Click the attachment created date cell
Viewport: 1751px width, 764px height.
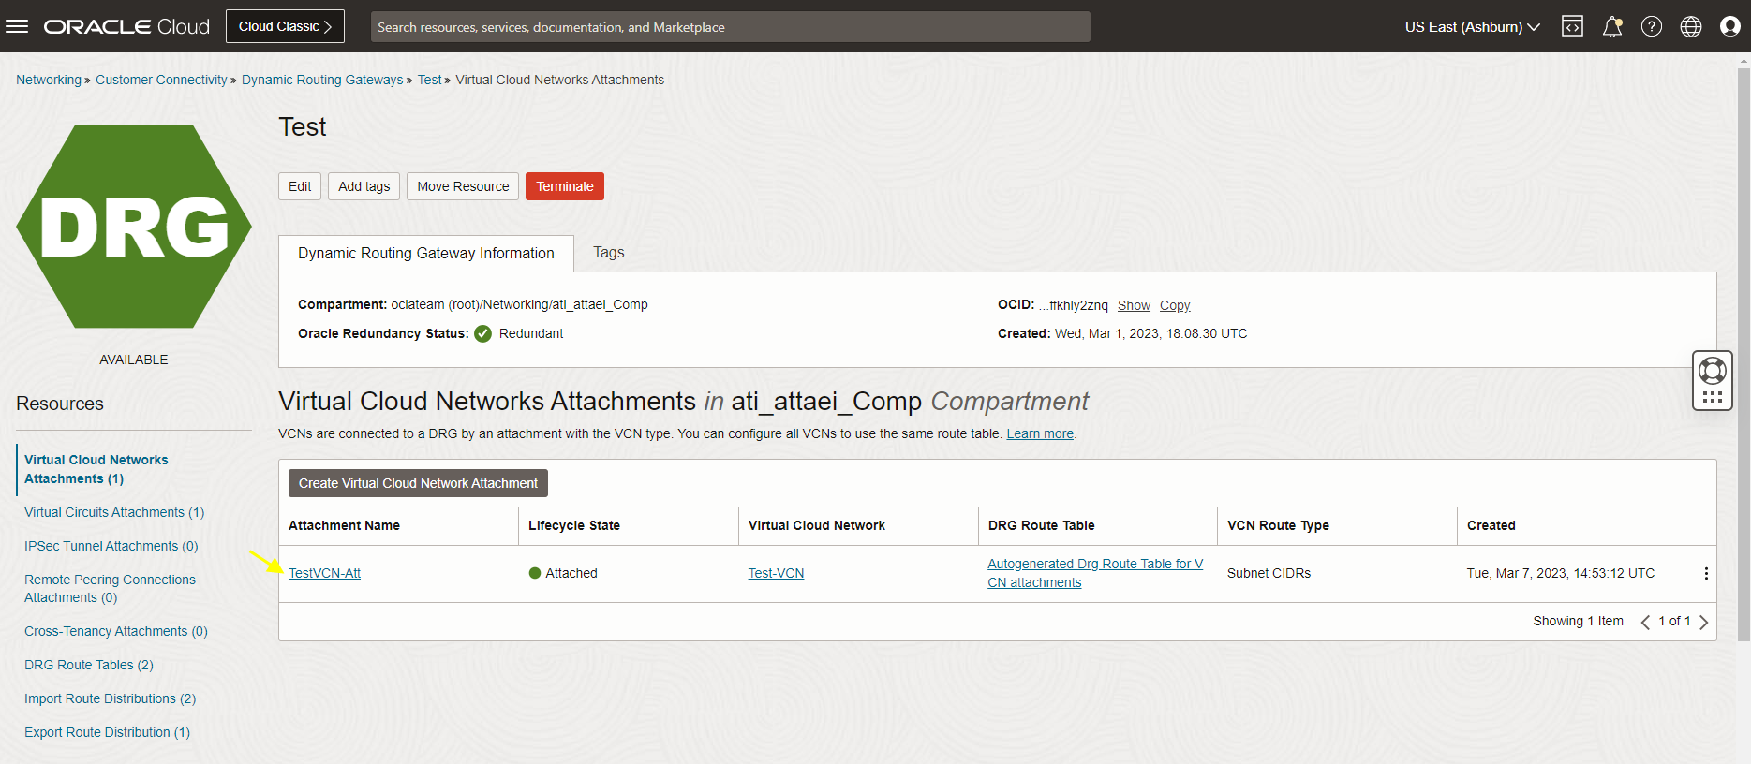tap(1561, 573)
